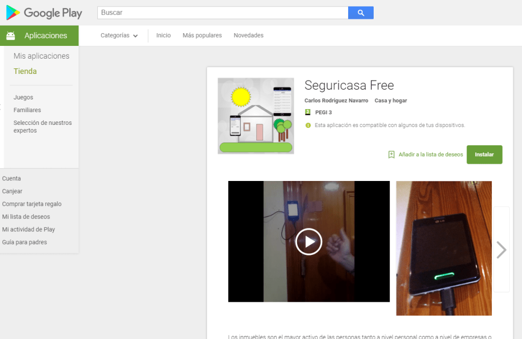Click the Google Play logo
This screenshot has height=339, width=522.
coord(43,13)
